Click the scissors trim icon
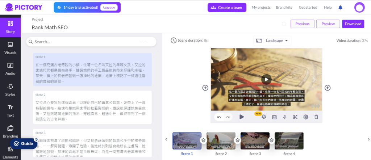This screenshot has height=160, width=371. [295, 117]
